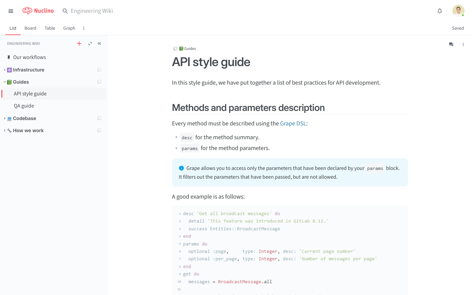Expand the Codebase collection chevron
This screenshot has height=295, width=472.
click(x=4, y=118)
